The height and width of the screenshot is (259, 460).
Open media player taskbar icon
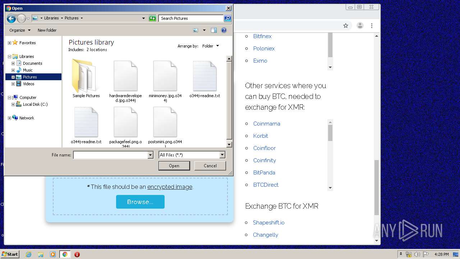pos(53,254)
